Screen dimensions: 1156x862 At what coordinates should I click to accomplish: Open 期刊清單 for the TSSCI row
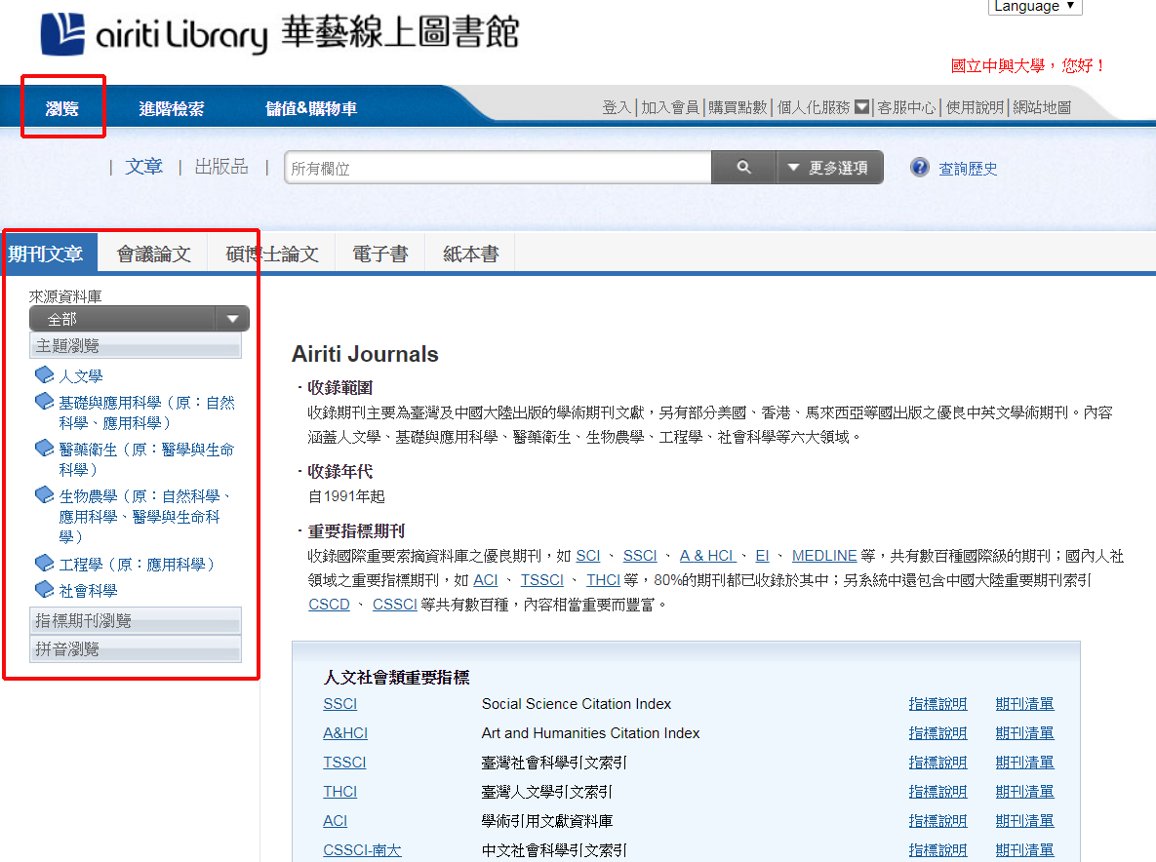click(1024, 763)
